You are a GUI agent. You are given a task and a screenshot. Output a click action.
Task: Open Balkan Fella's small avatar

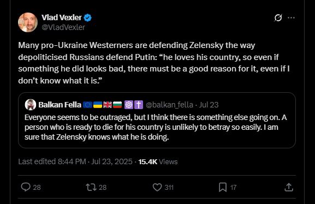point(31,105)
